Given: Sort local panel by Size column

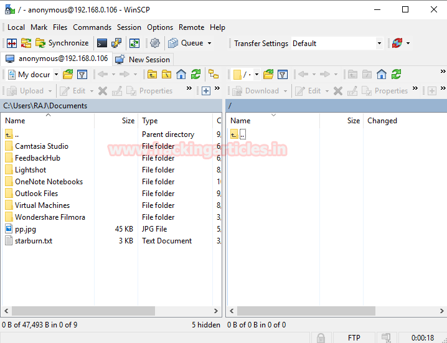Looking at the screenshot, I should pos(116,121).
